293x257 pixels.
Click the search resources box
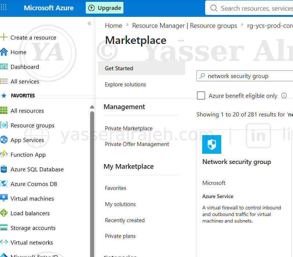(x=249, y=8)
